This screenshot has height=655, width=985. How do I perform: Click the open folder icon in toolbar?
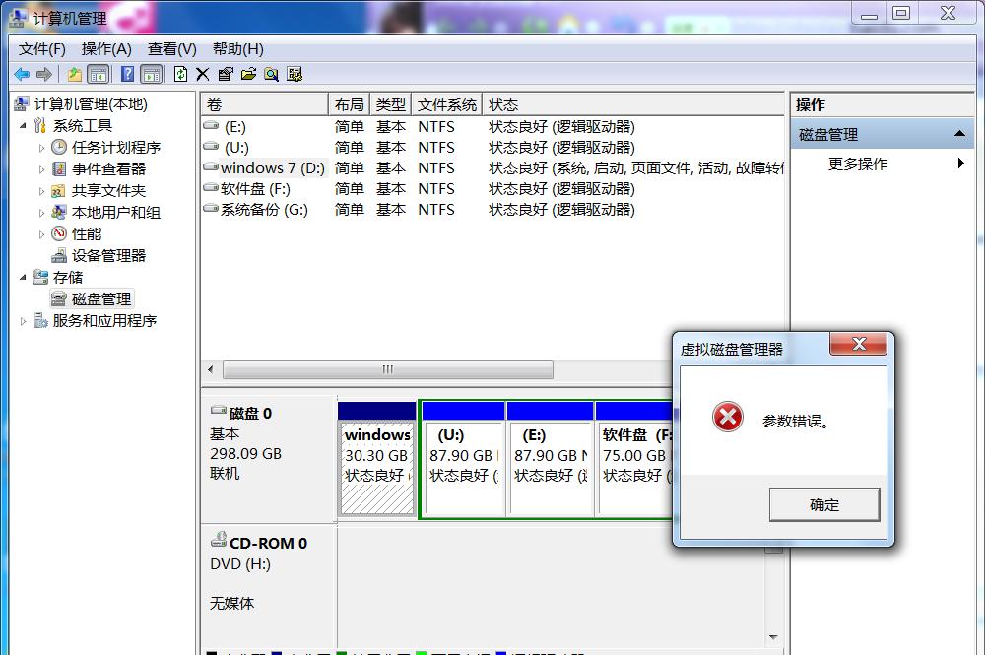[249, 75]
